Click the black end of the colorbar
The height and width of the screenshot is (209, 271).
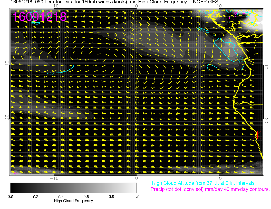pos(12,187)
